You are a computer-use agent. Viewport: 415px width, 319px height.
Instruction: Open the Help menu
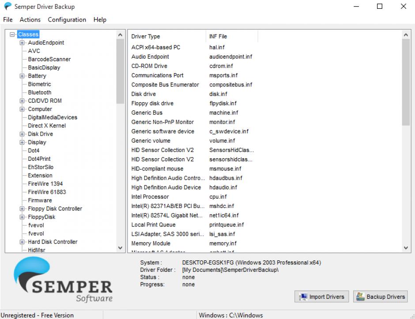click(100, 20)
